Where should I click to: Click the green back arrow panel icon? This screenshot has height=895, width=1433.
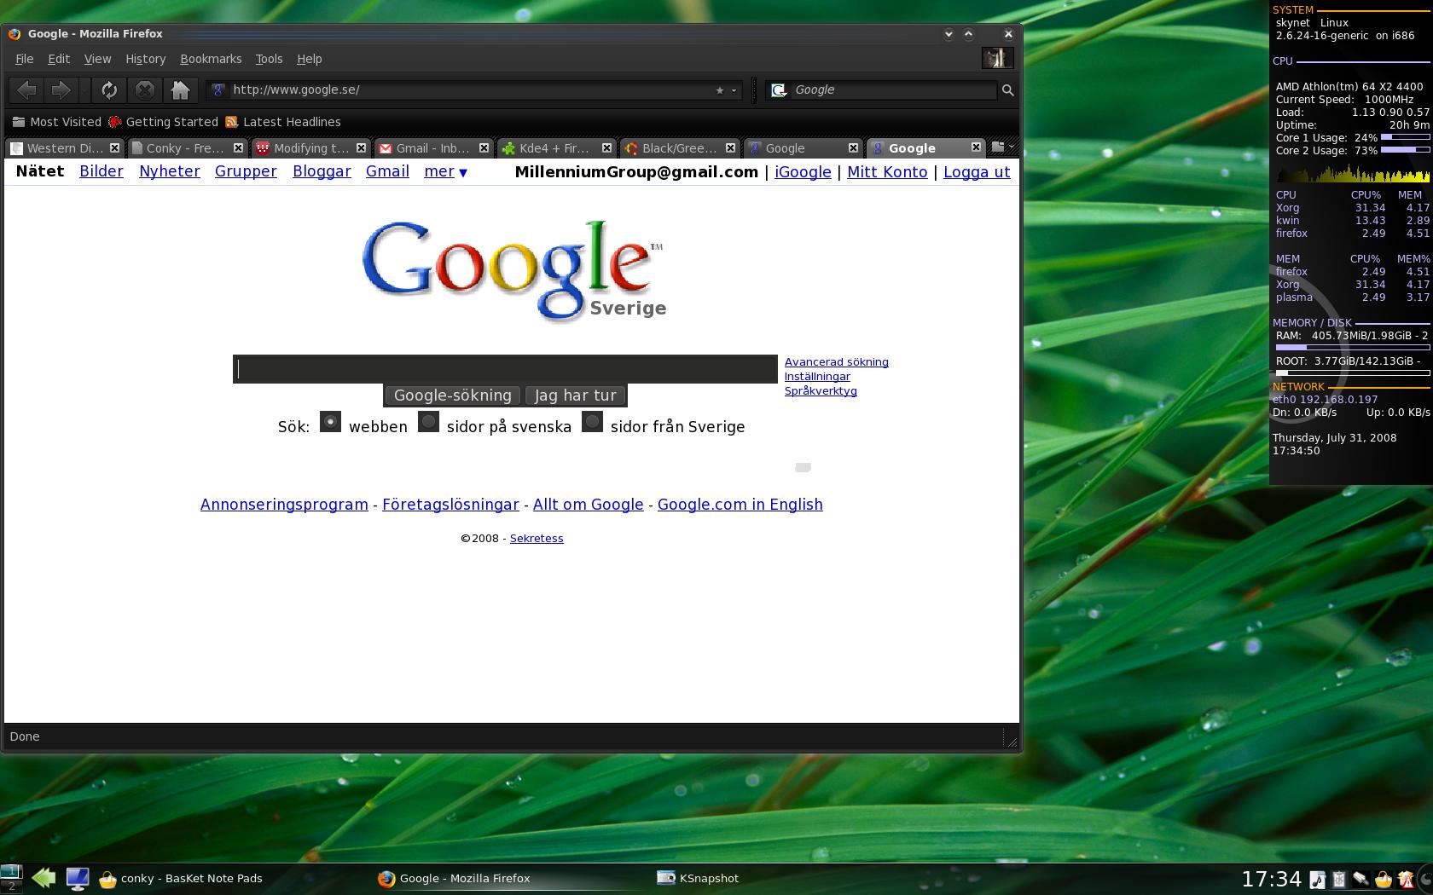(x=44, y=877)
